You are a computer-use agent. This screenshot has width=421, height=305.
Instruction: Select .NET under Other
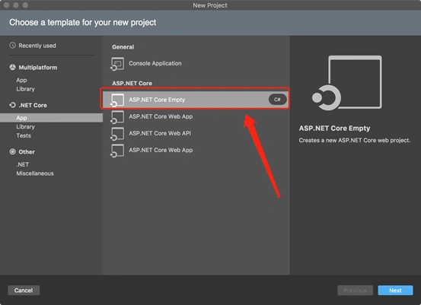click(23, 164)
